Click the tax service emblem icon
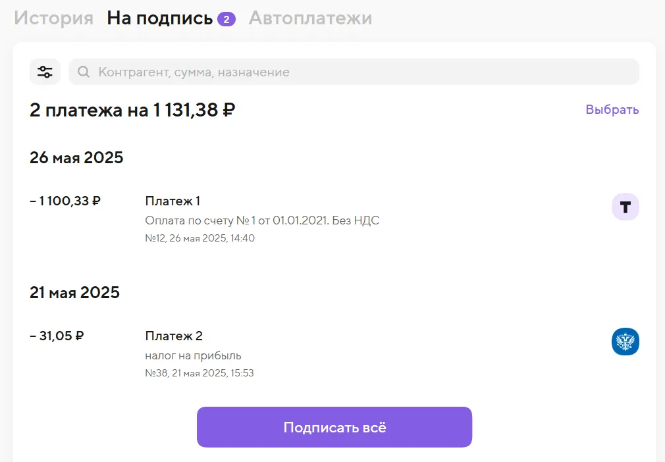 point(625,342)
